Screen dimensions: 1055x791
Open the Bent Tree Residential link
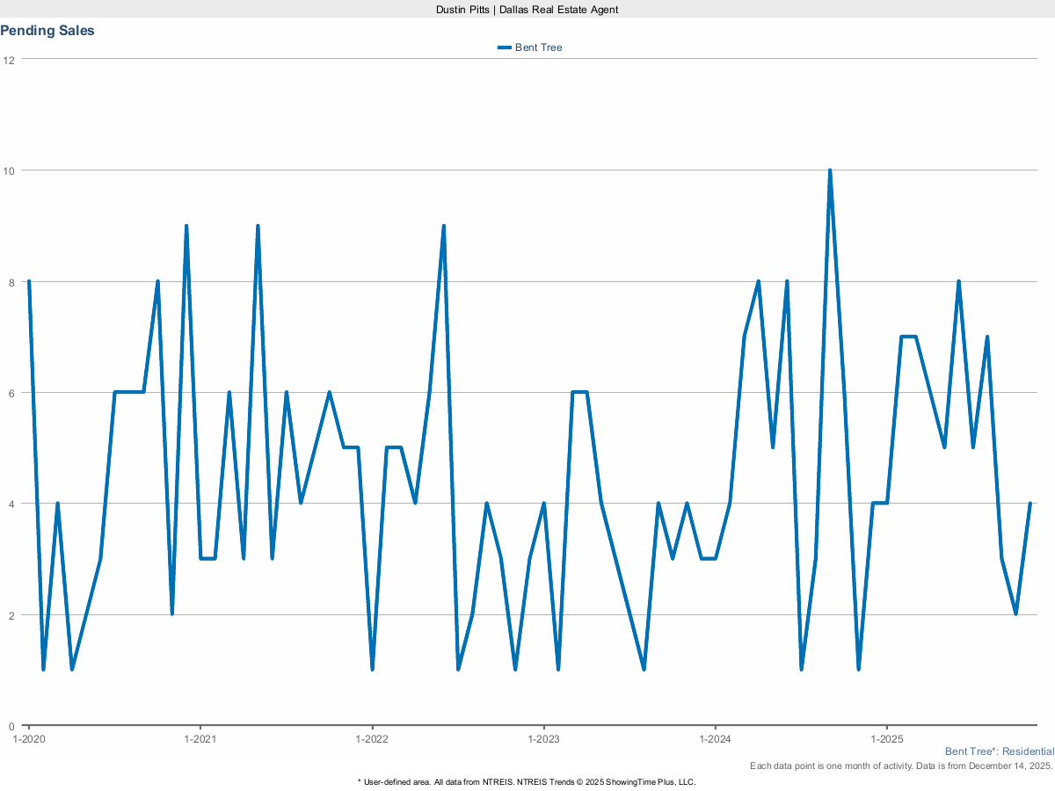pos(999,751)
